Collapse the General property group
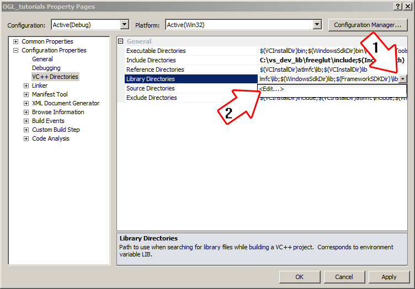Screen dimensions: 415x289 click(x=121, y=41)
